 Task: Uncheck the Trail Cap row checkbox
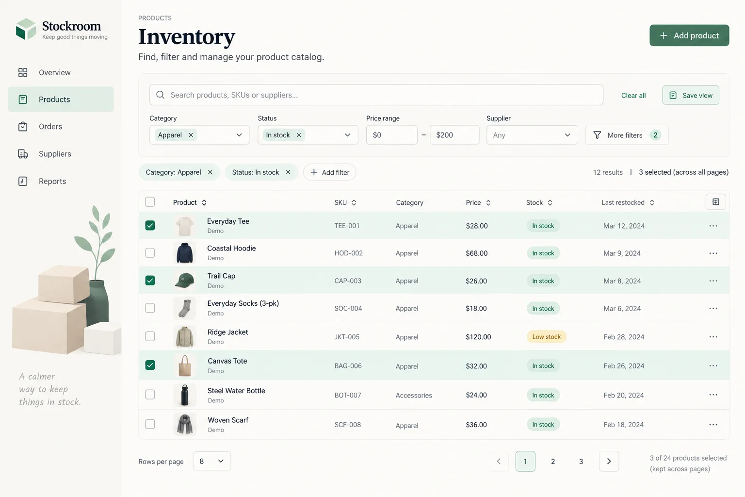click(150, 281)
